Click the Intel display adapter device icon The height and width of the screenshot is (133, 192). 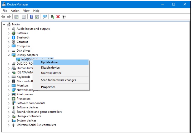(18, 59)
